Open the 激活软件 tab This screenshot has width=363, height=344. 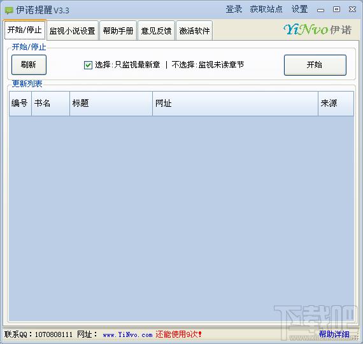tap(194, 31)
